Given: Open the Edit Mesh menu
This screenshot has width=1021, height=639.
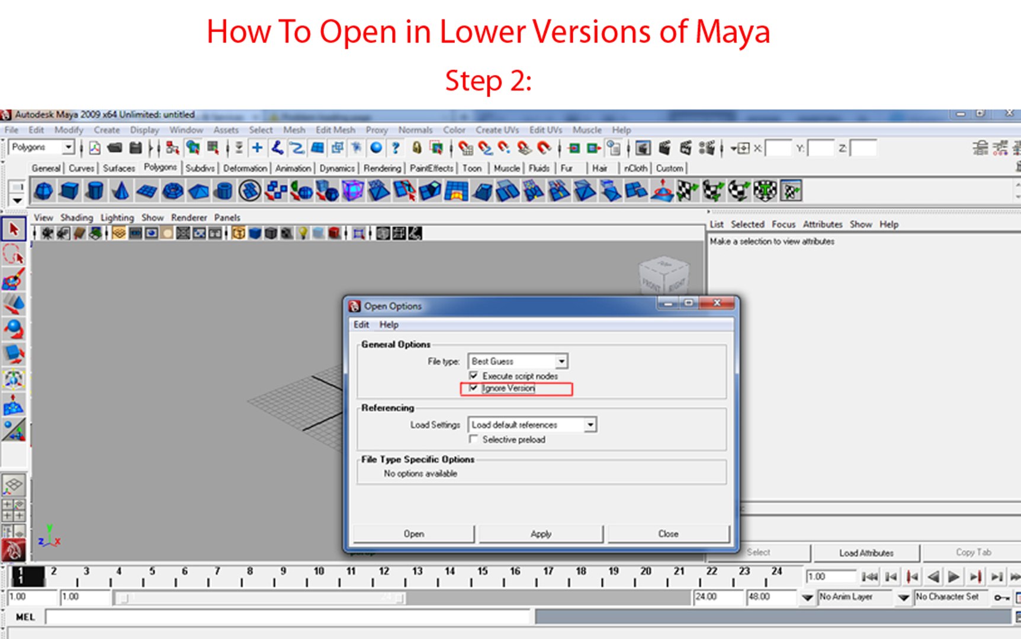Looking at the screenshot, I should 335,130.
